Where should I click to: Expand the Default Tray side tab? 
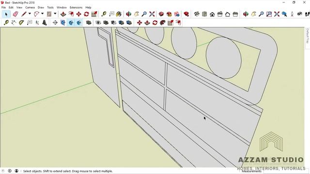[x=308, y=36]
